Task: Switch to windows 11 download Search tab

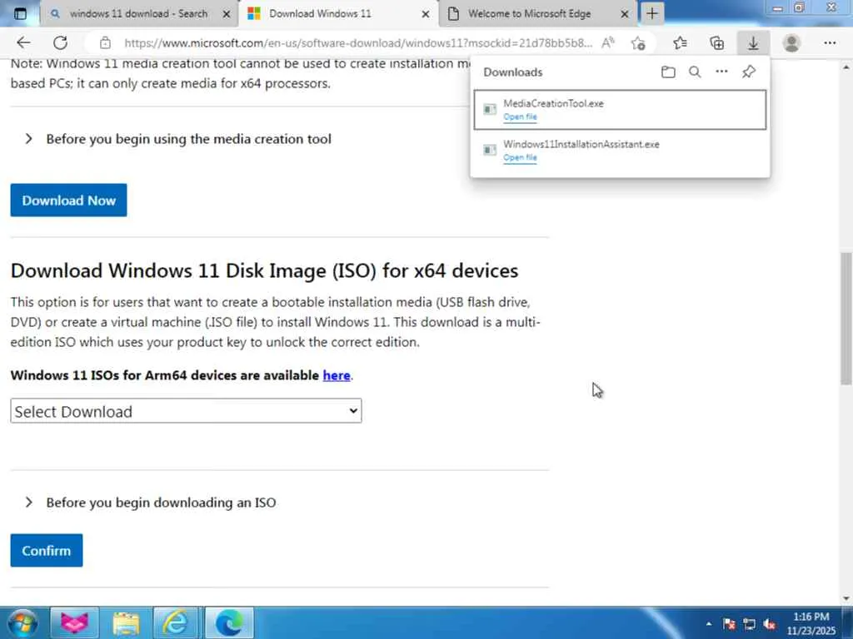Action: pyautogui.click(x=139, y=13)
